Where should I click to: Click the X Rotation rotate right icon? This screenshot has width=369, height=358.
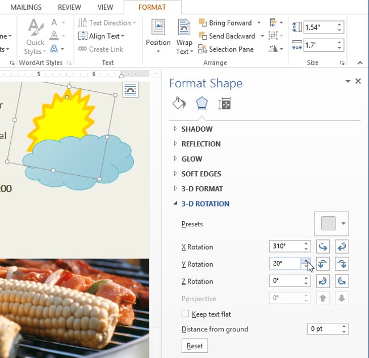tap(342, 247)
